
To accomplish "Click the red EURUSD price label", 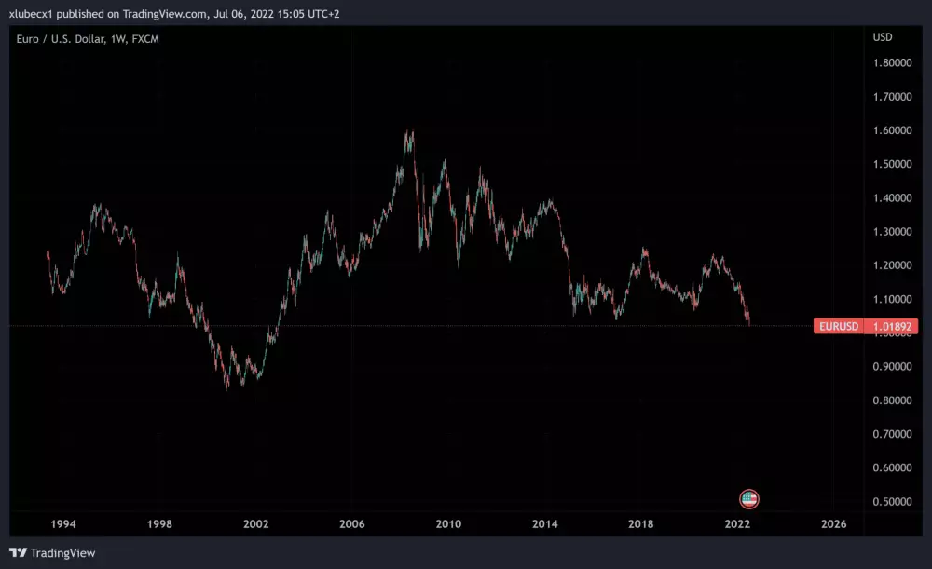I will coord(839,326).
